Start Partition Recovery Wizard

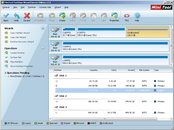(x=22, y=42)
